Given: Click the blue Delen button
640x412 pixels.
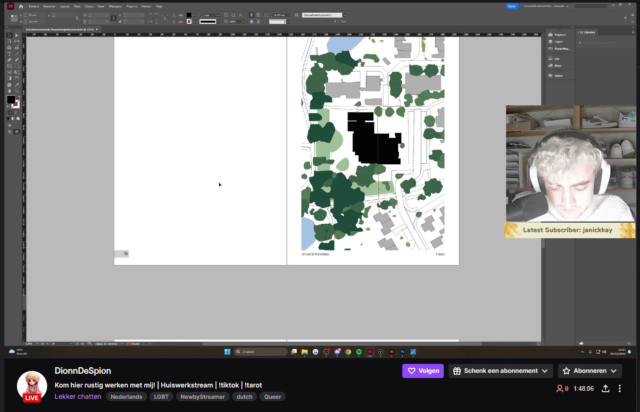Looking at the screenshot, I should pos(512,6).
